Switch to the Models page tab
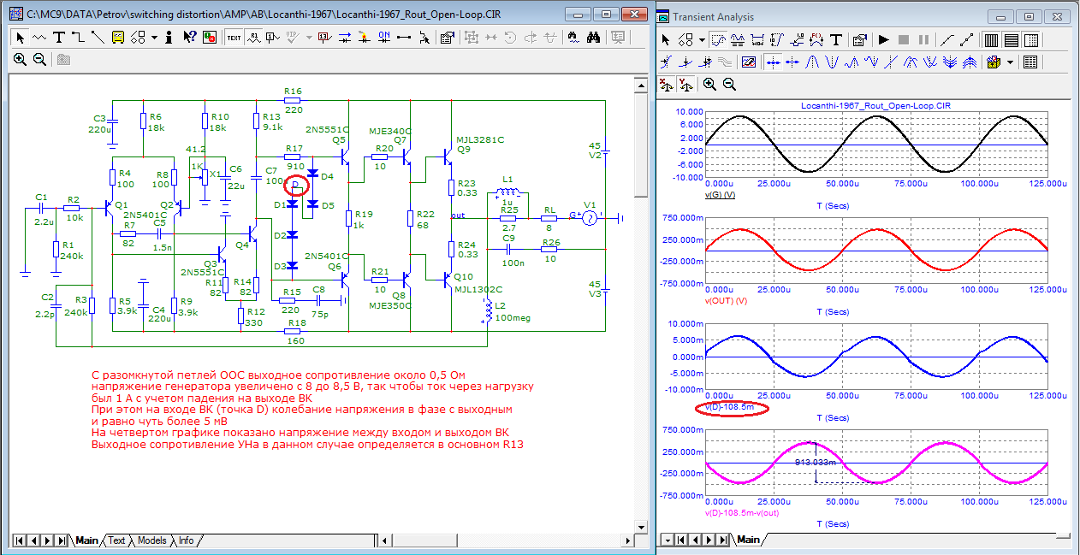 pos(152,540)
